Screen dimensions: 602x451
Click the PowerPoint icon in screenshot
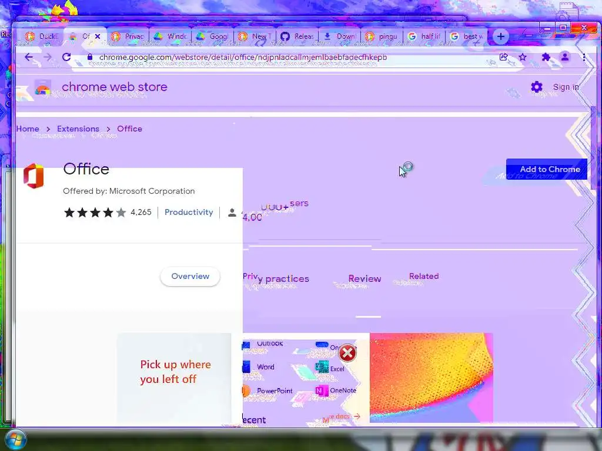(246, 391)
